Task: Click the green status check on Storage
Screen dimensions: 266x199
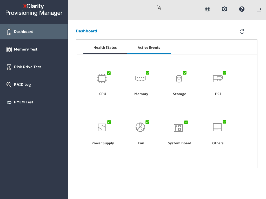Action: tap(185, 73)
